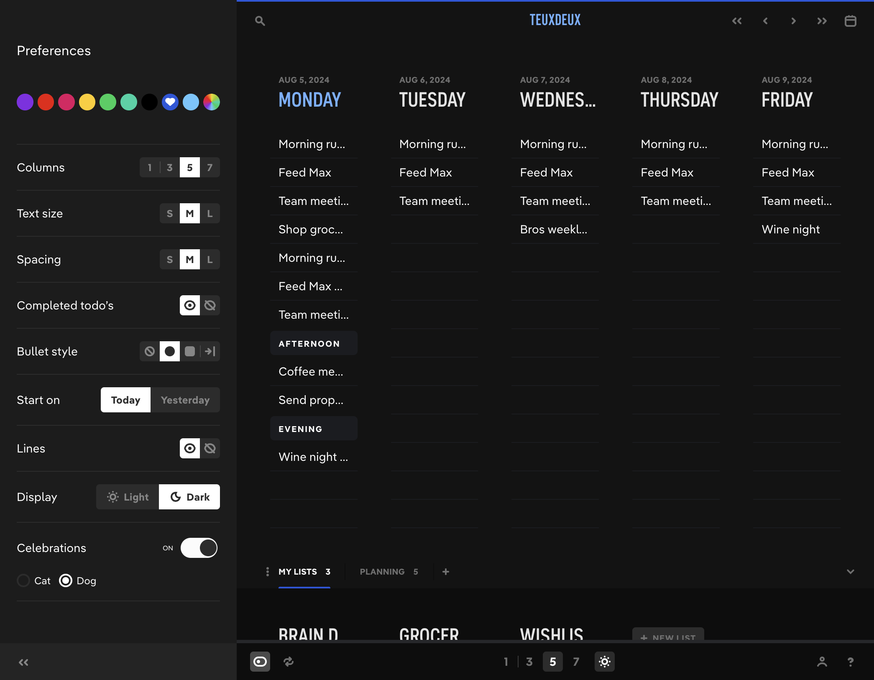Viewport: 874px width, 680px height.
Task: Open the calendar date picker icon
Action: [850, 21]
